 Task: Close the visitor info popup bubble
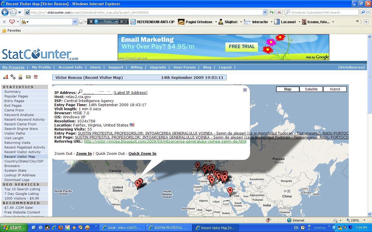[245, 90]
